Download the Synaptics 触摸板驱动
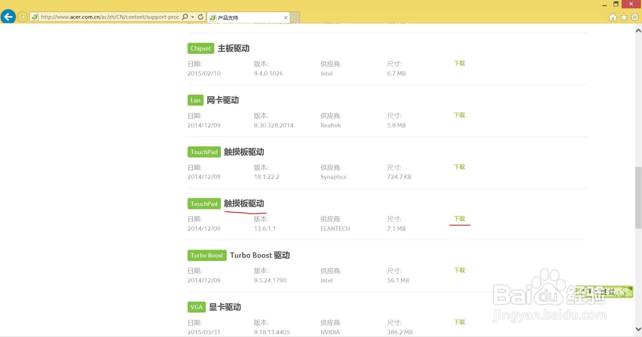This screenshot has width=642, height=337. [460, 167]
